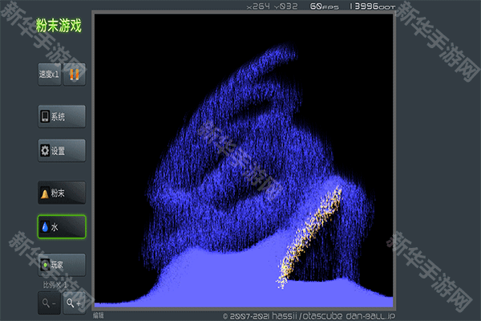Click the 粉末游戏 title logo
This screenshot has width=481, height=321.
[59, 26]
